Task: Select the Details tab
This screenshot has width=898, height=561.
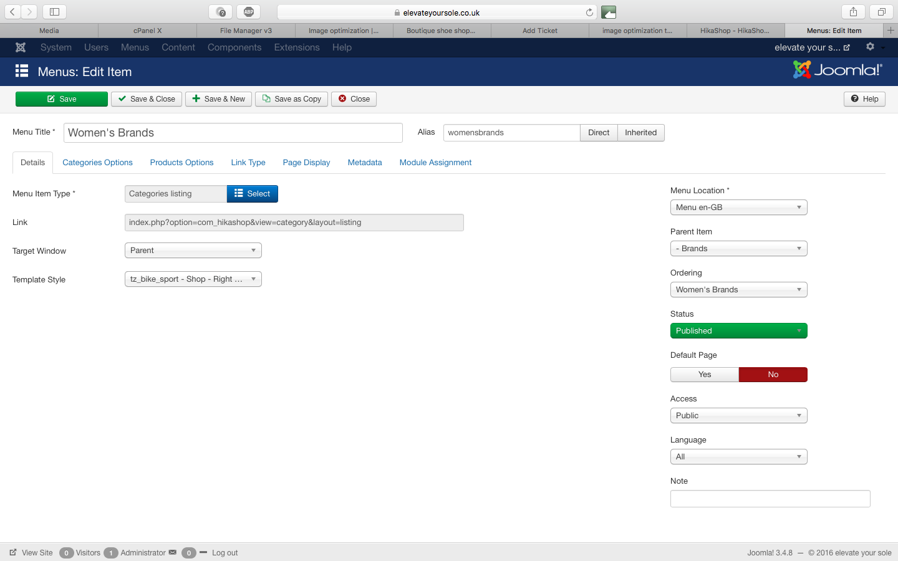Action: tap(32, 163)
